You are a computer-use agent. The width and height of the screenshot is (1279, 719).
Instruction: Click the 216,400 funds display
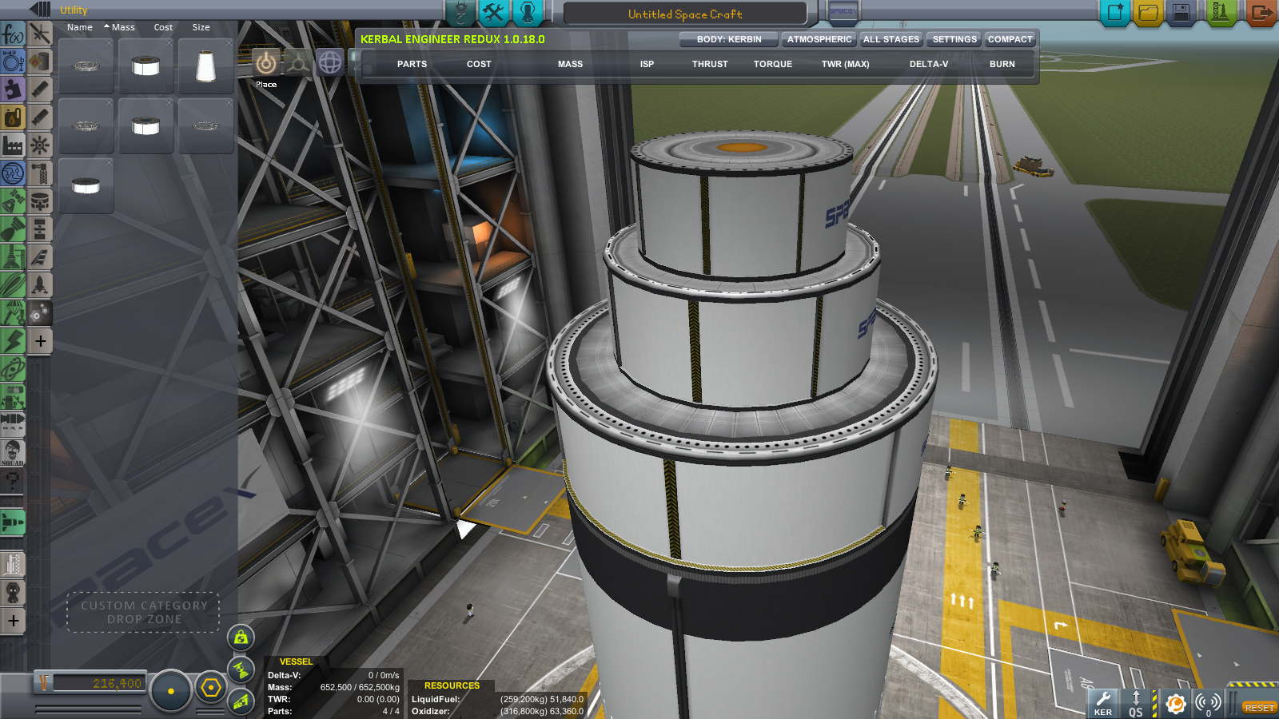coord(98,683)
